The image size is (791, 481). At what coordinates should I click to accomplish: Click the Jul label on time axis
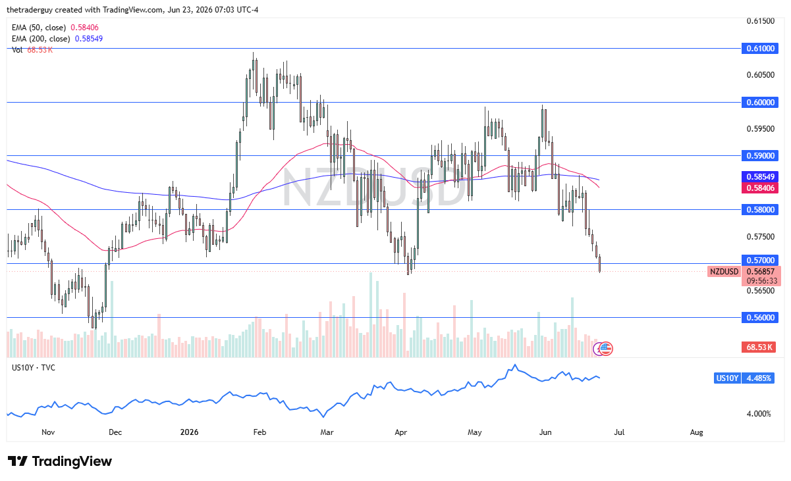(618, 432)
